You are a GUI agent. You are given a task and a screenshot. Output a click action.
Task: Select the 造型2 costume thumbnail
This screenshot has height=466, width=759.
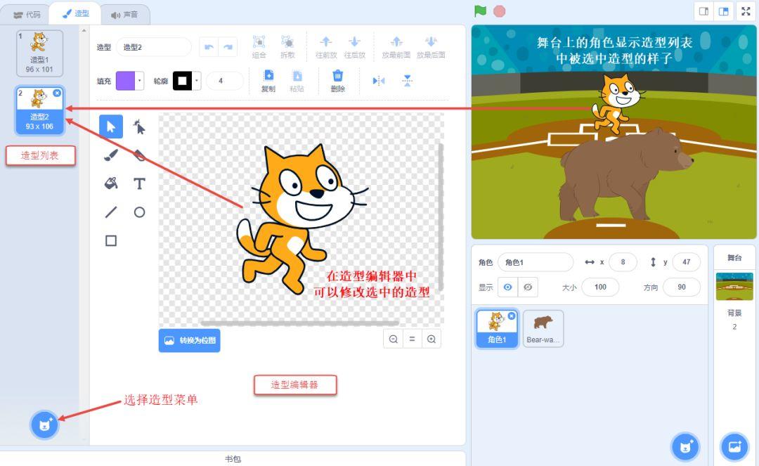point(39,110)
